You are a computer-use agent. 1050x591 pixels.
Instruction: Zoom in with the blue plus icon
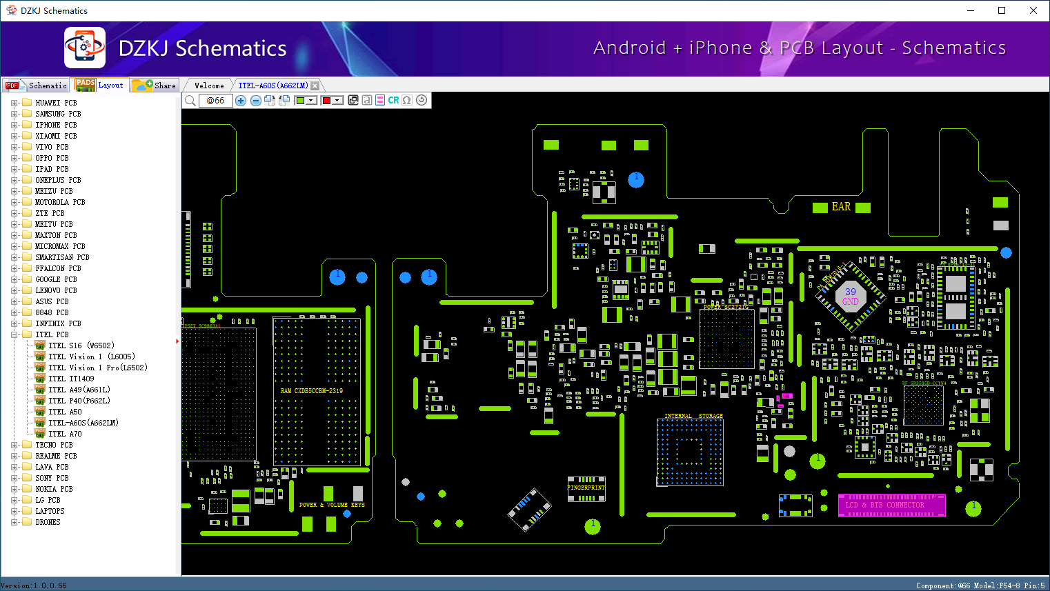241,101
